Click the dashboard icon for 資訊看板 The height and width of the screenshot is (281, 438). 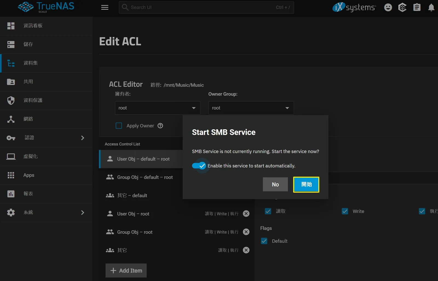tap(11, 26)
